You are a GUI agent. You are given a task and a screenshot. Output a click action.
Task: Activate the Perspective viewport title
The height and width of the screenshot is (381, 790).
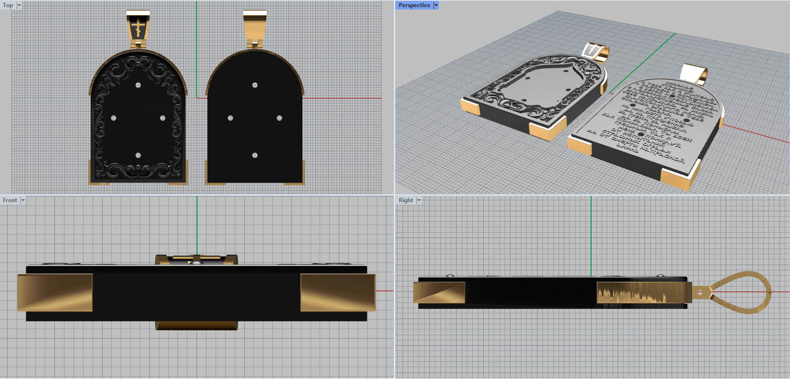point(414,5)
